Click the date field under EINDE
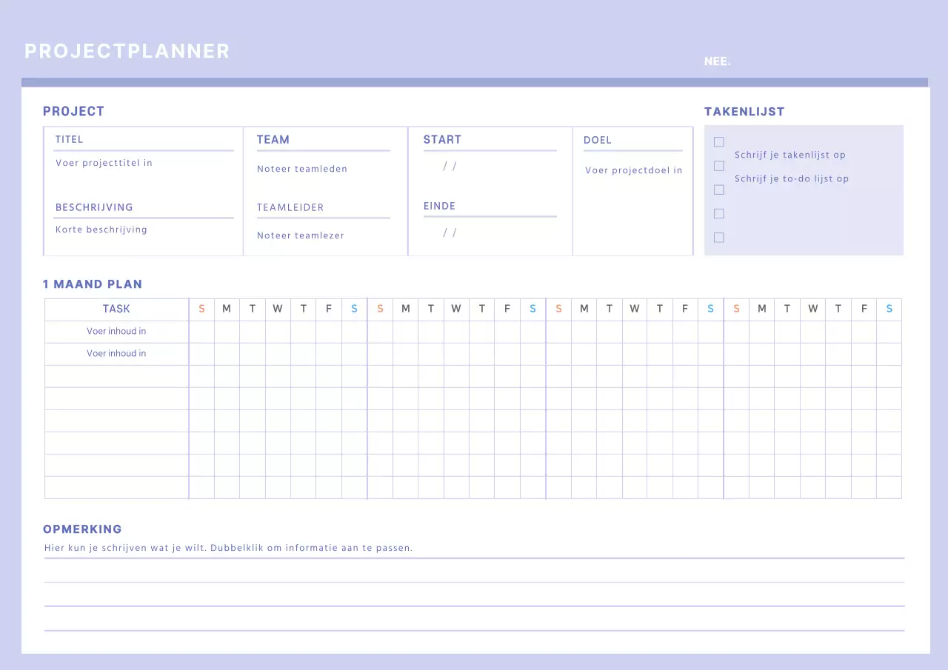Screen dimensions: 948x670 click(448, 232)
